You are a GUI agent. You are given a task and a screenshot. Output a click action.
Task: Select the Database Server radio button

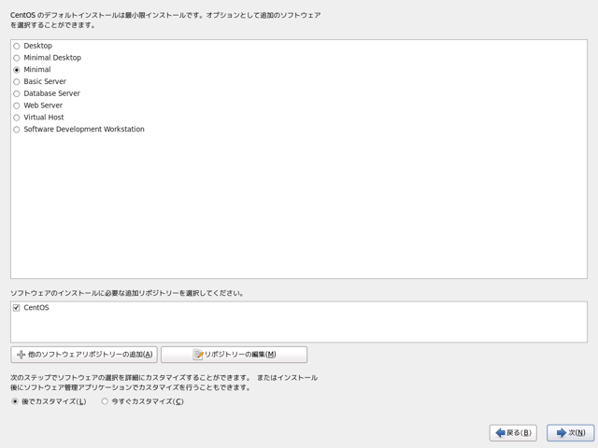[x=17, y=93]
